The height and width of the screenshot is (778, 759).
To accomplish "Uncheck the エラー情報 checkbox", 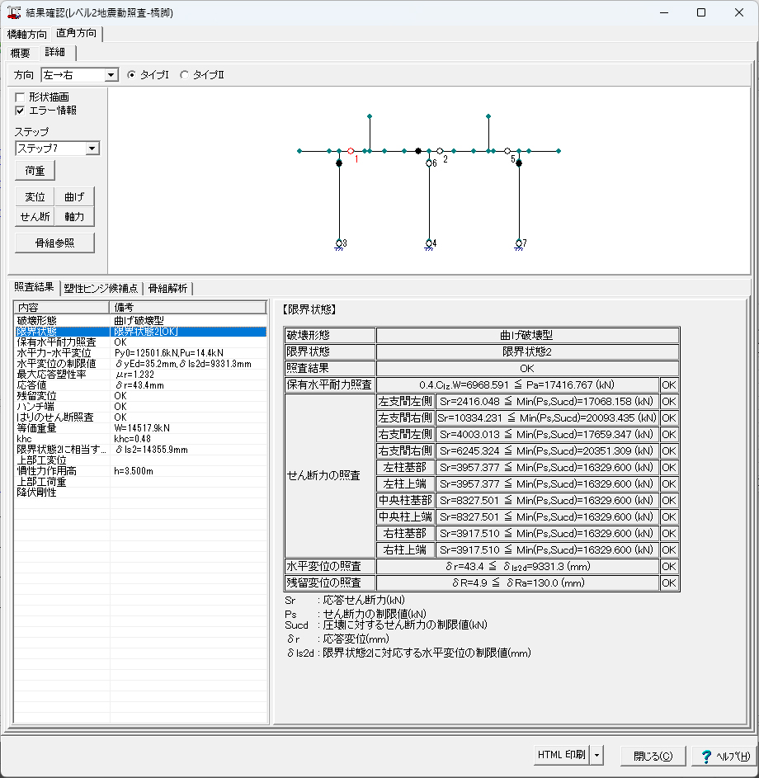I will click(21, 110).
